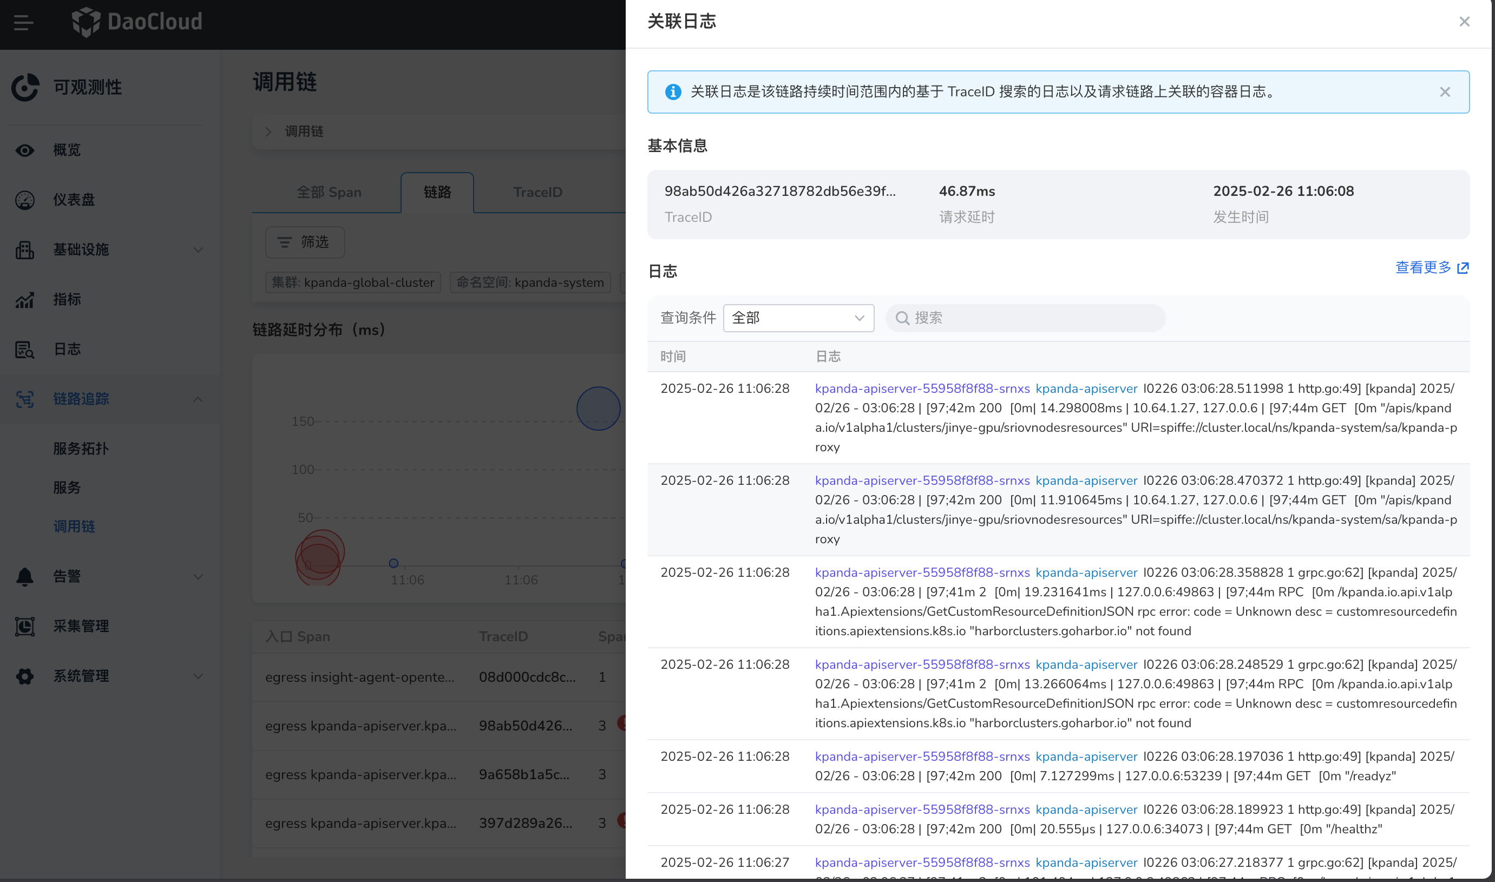Dismiss the blue info banner
Image resolution: width=1495 pixels, height=882 pixels.
(1445, 92)
